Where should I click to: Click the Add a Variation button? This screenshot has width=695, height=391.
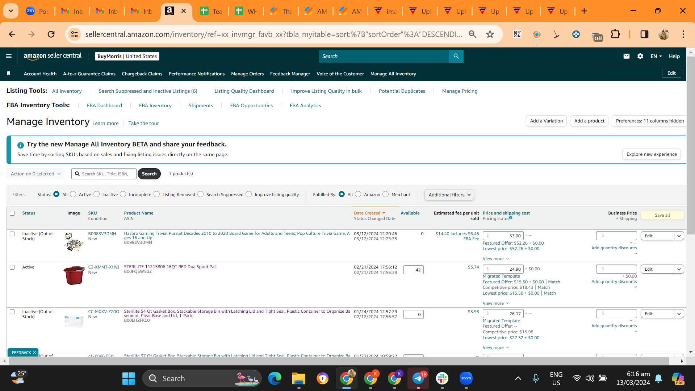pyautogui.click(x=546, y=121)
